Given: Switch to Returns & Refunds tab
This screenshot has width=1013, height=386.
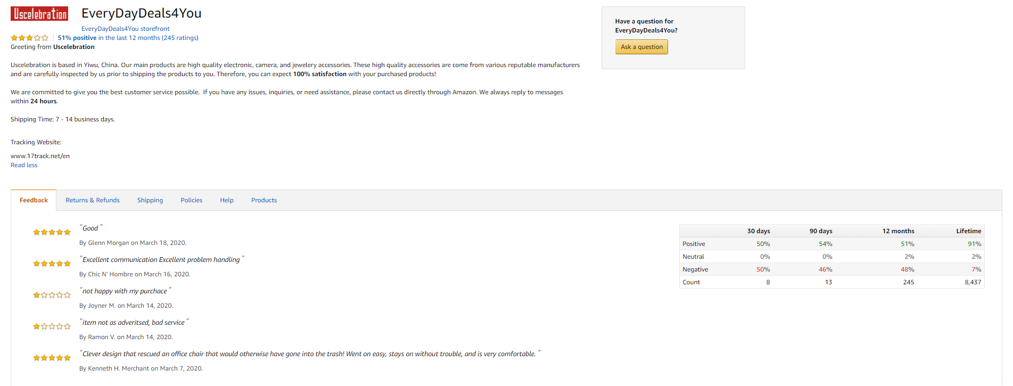Looking at the screenshot, I should 93,200.
